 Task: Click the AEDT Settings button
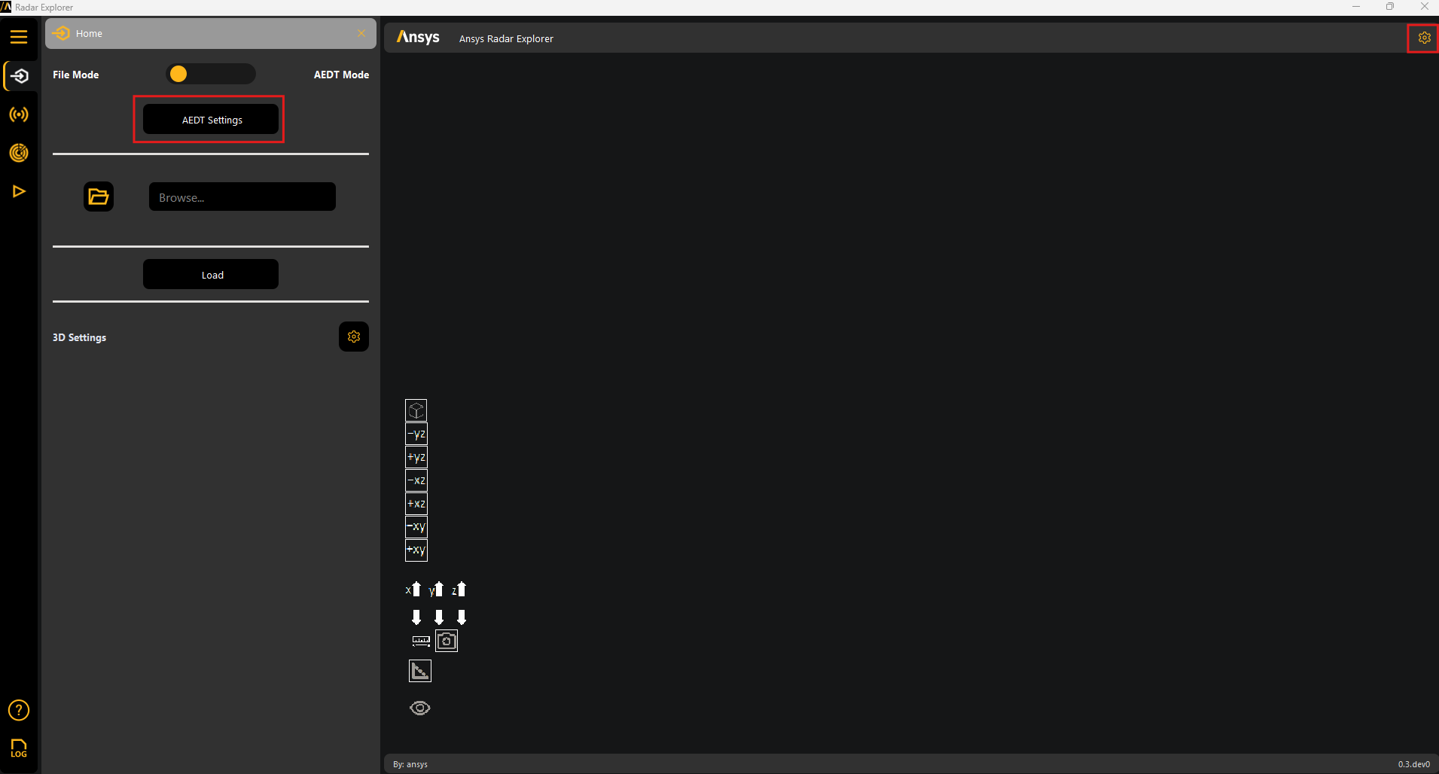click(211, 120)
